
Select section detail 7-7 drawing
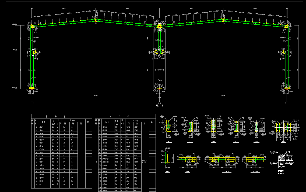click(x=283, y=128)
